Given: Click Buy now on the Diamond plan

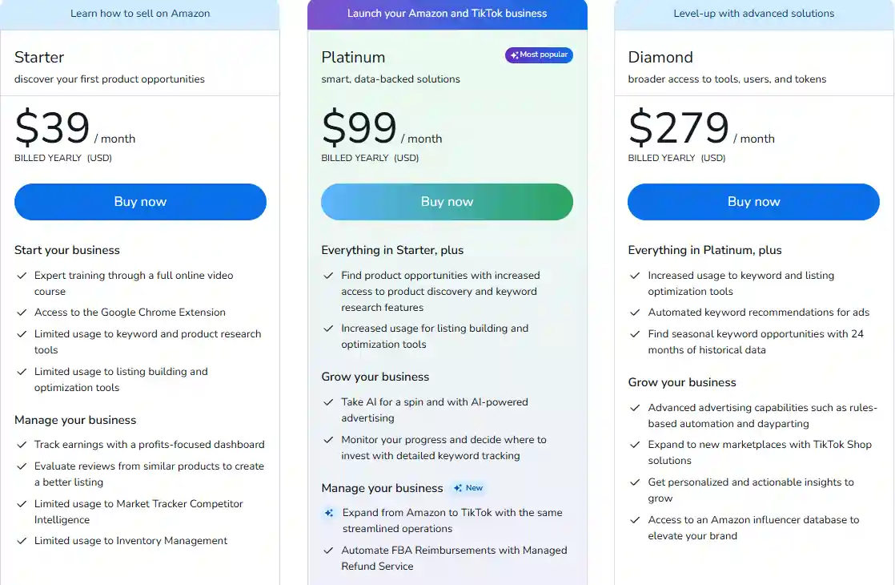Looking at the screenshot, I should 753,202.
